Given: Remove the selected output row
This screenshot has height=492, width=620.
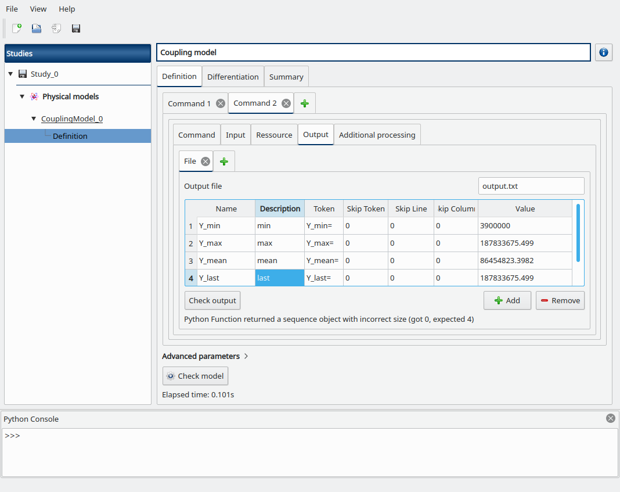Looking at the screenshot, I should pos(560,300).
